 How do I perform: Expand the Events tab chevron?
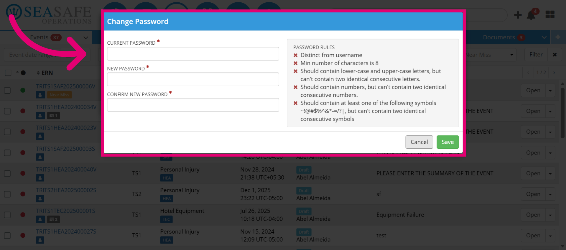tap(86, 38)
